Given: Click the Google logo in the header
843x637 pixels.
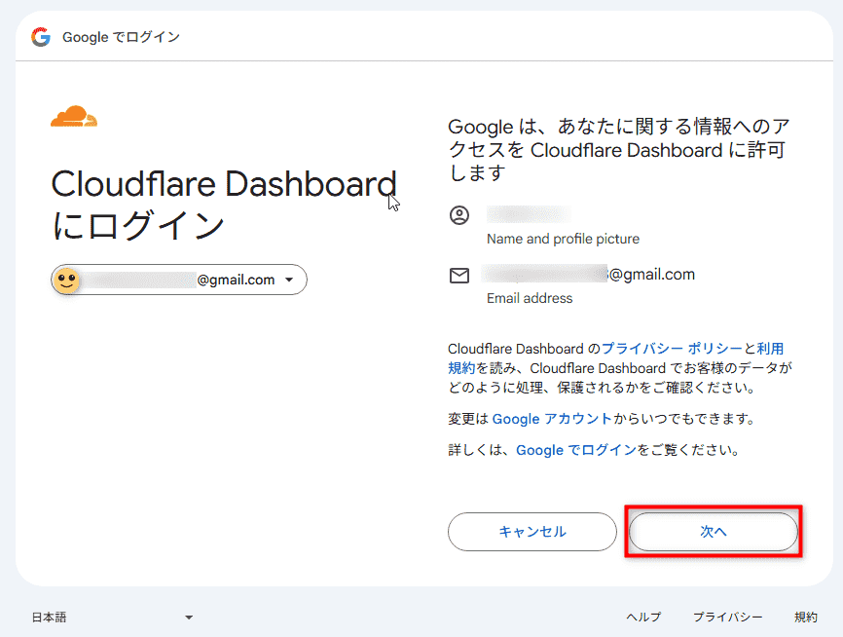Looking at the screenshot, I should point(40,37).
